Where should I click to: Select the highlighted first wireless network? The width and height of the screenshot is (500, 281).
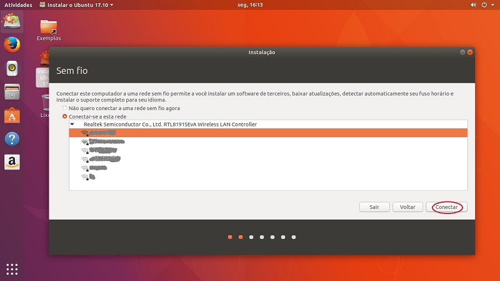268,133
